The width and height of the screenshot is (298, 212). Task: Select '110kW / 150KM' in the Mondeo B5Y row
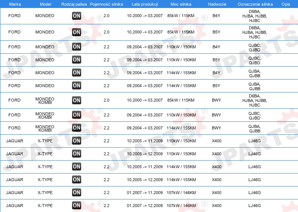(x=181, y=60)
